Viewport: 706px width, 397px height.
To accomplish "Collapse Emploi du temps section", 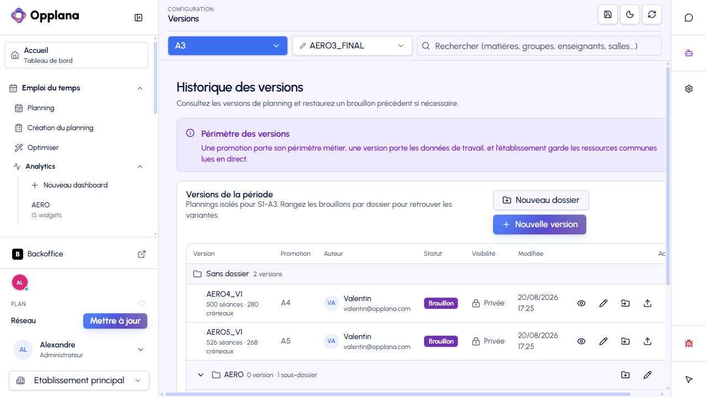I will coord(140,88).
